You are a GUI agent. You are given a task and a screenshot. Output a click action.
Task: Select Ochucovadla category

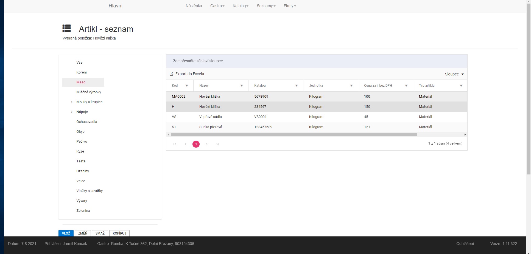(87, 122)
